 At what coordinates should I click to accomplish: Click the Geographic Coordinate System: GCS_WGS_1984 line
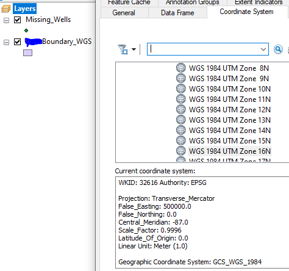[190, 262]
